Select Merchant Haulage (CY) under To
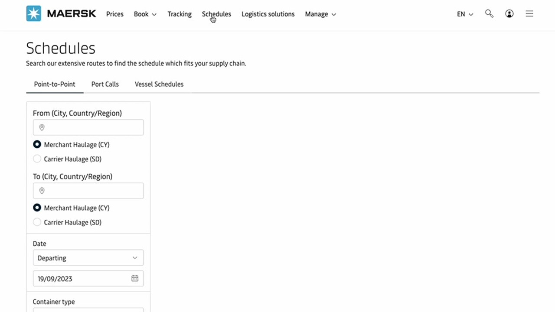 (37, 208)
